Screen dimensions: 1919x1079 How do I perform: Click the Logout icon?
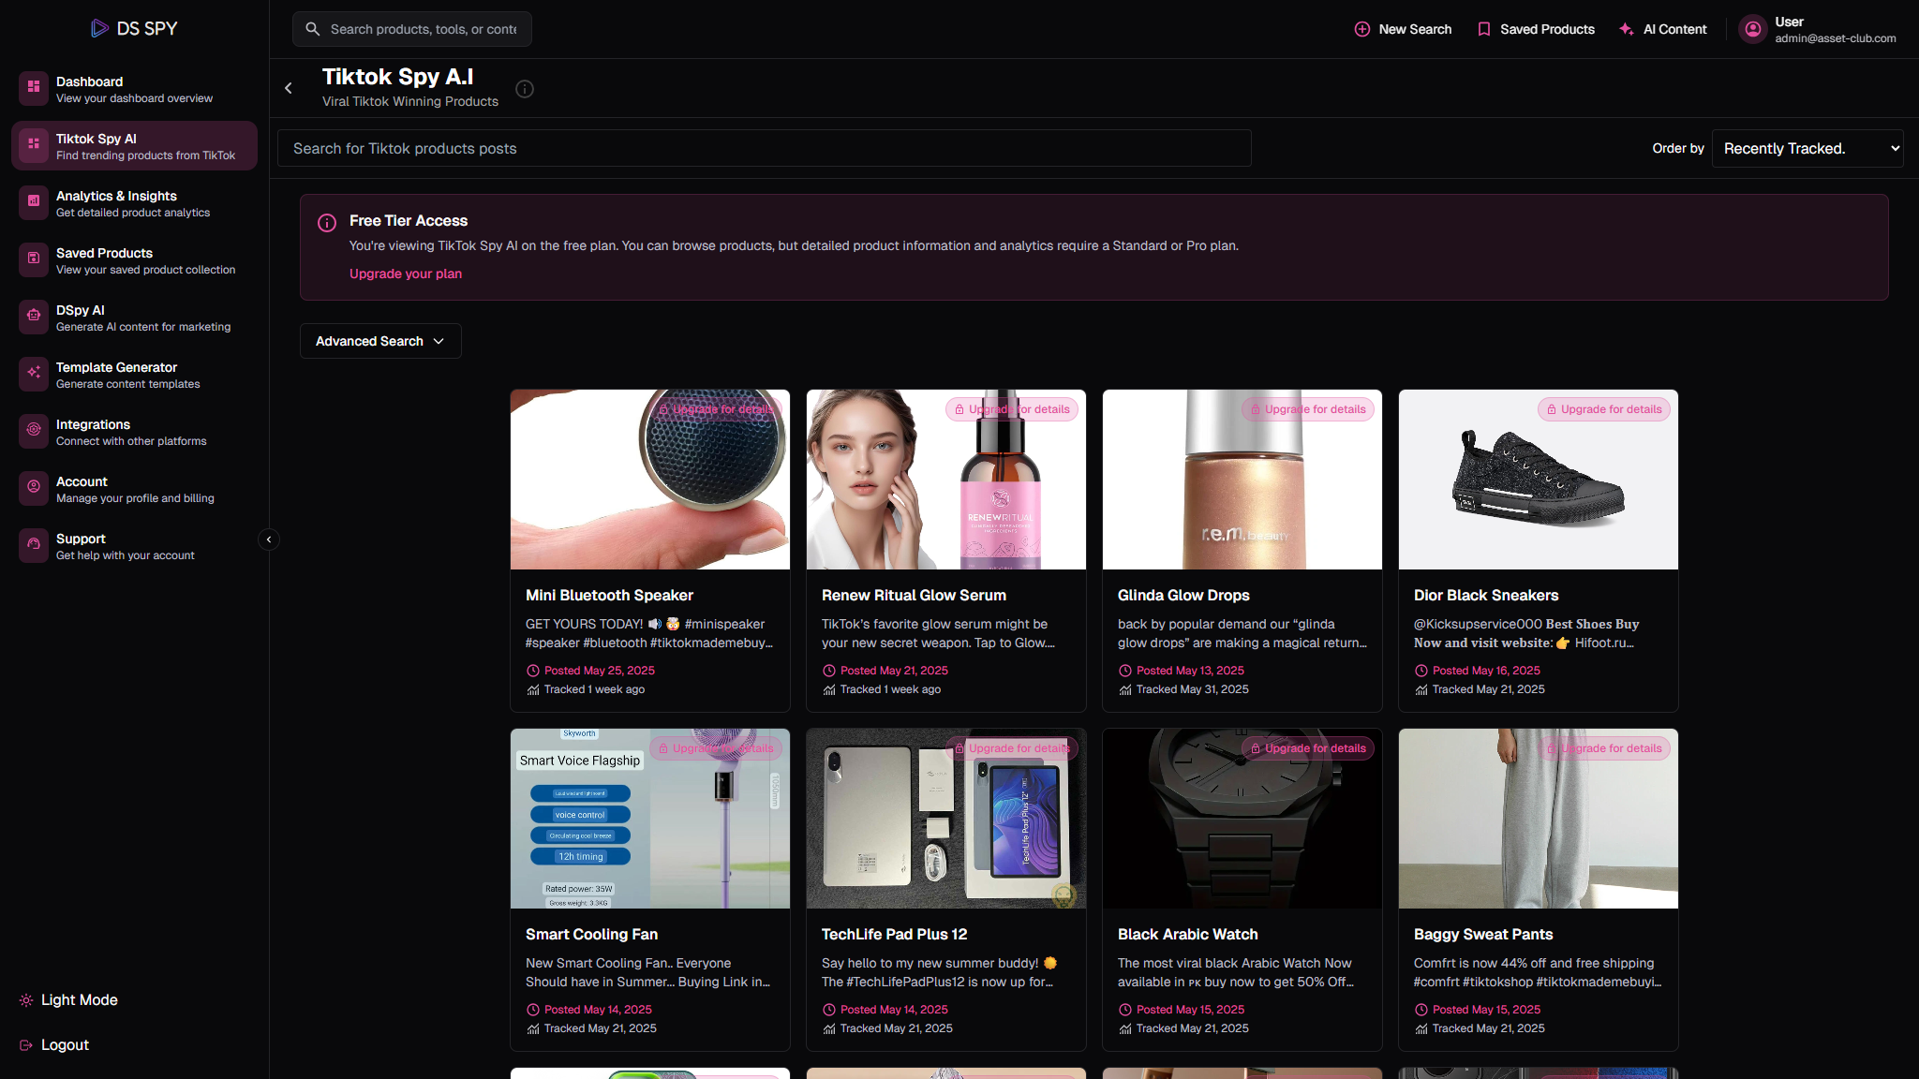click(26, 1045)
